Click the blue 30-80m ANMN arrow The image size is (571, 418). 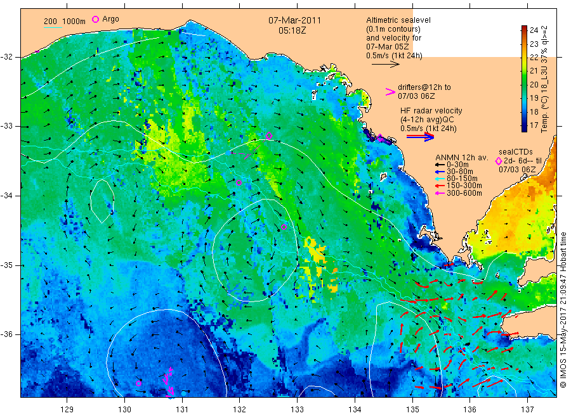(440, 172)
